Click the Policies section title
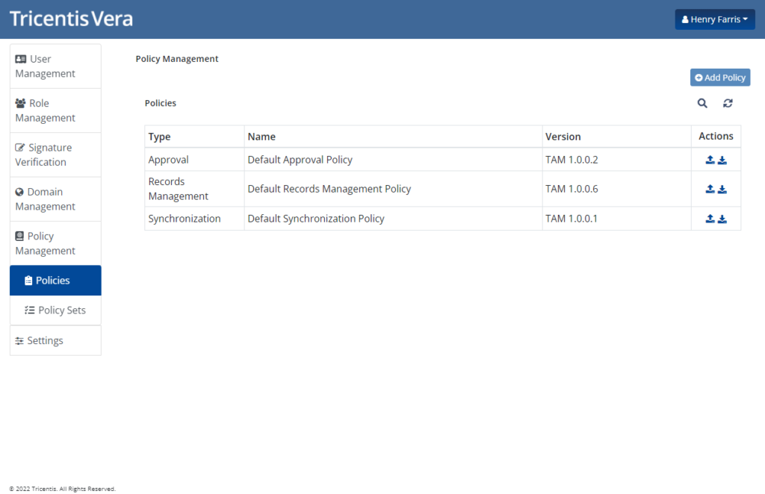The height and width of the screenshot is (494, 765). (x=161, y=103)
